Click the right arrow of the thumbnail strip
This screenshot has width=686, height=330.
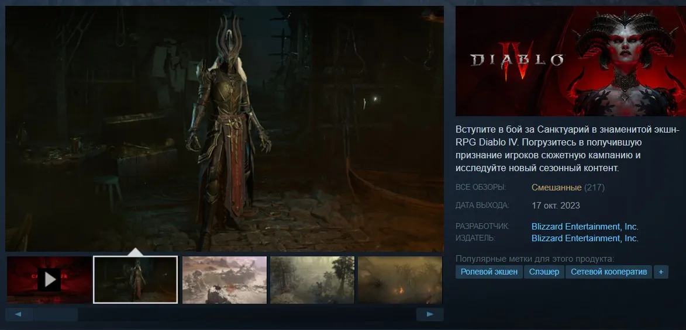(x=430, y=314)
